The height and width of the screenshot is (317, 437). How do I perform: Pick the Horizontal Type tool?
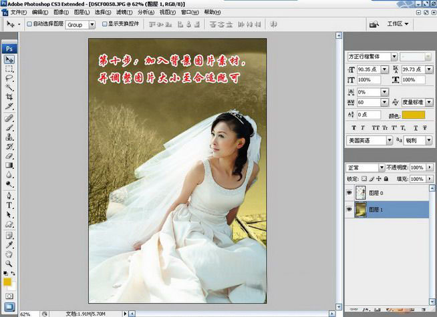pos(10,206)
